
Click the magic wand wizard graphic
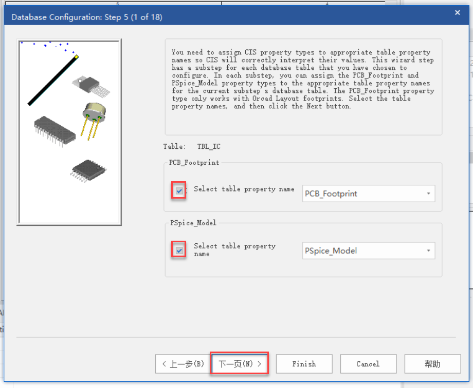click(51, 80)
